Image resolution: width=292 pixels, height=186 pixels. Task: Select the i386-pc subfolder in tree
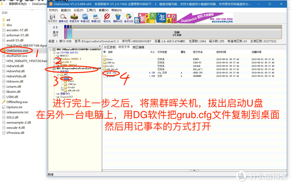pyautogui.click(x=70, y=84)
